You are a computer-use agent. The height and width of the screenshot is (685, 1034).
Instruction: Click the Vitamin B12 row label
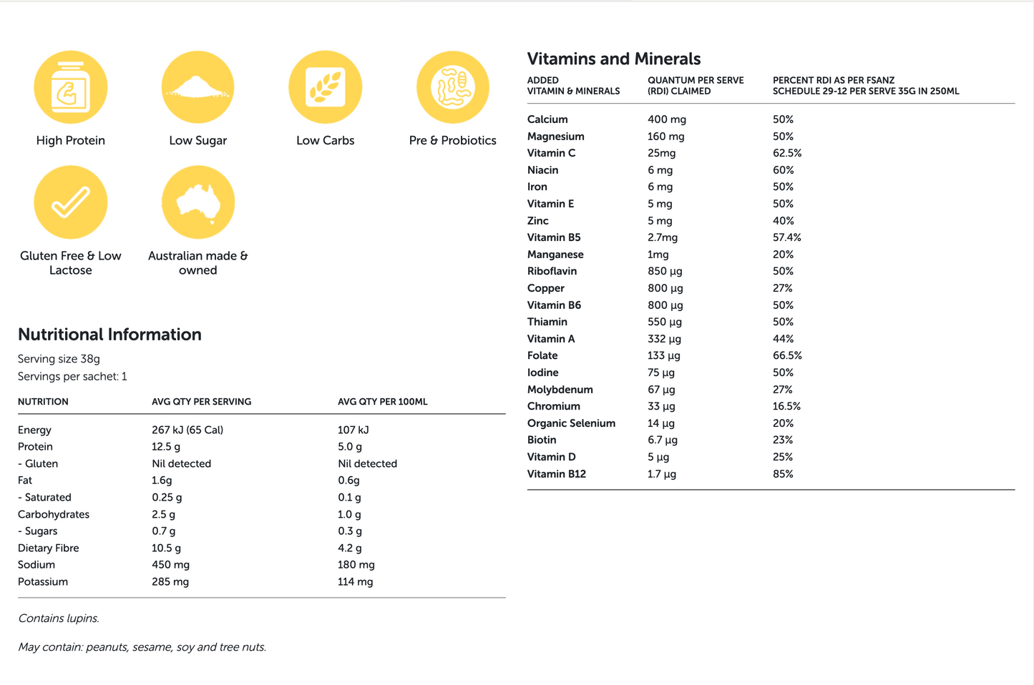pos(556,474)
